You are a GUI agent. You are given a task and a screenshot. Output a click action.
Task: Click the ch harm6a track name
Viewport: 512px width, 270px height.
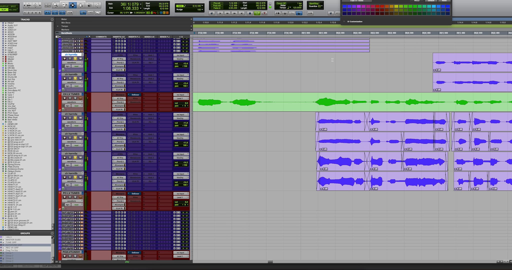71,54
